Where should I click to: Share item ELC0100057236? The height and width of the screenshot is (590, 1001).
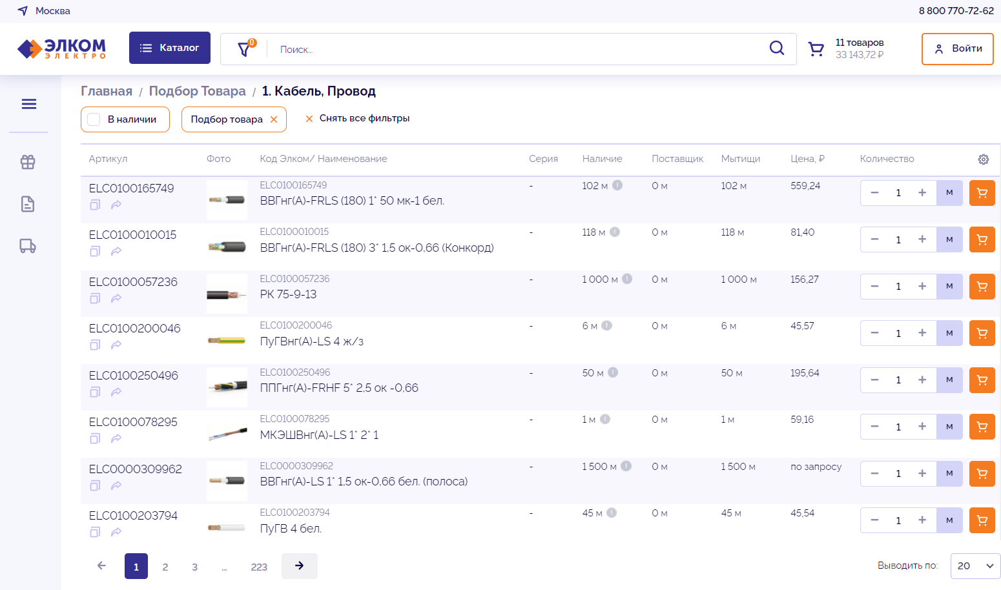(x=116, y=298)
